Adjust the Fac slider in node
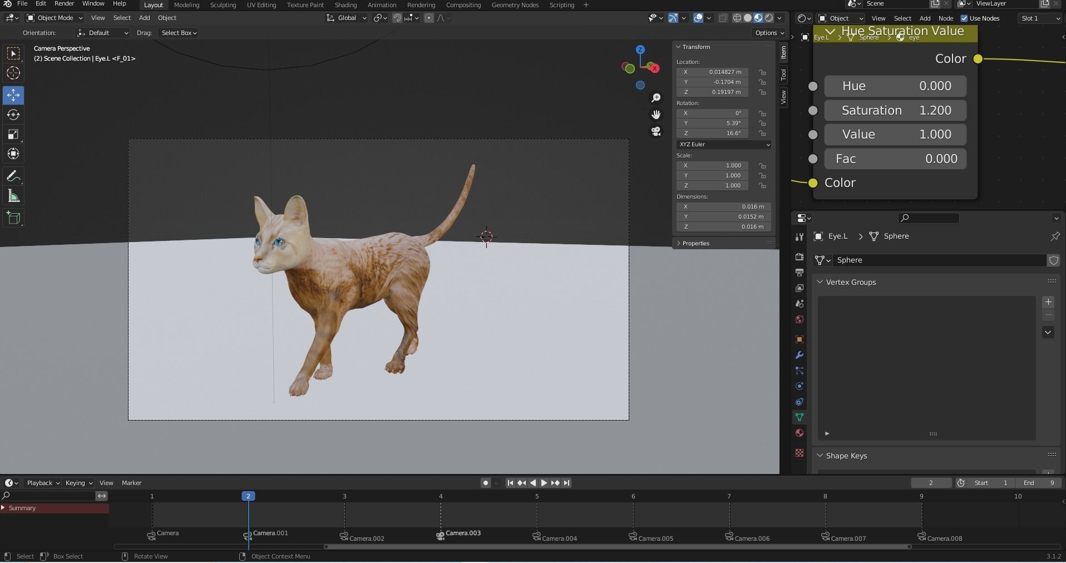Image resolution: width=1066 pixels, height=563 pixels. pyautogui.click(x=895, y=159)
